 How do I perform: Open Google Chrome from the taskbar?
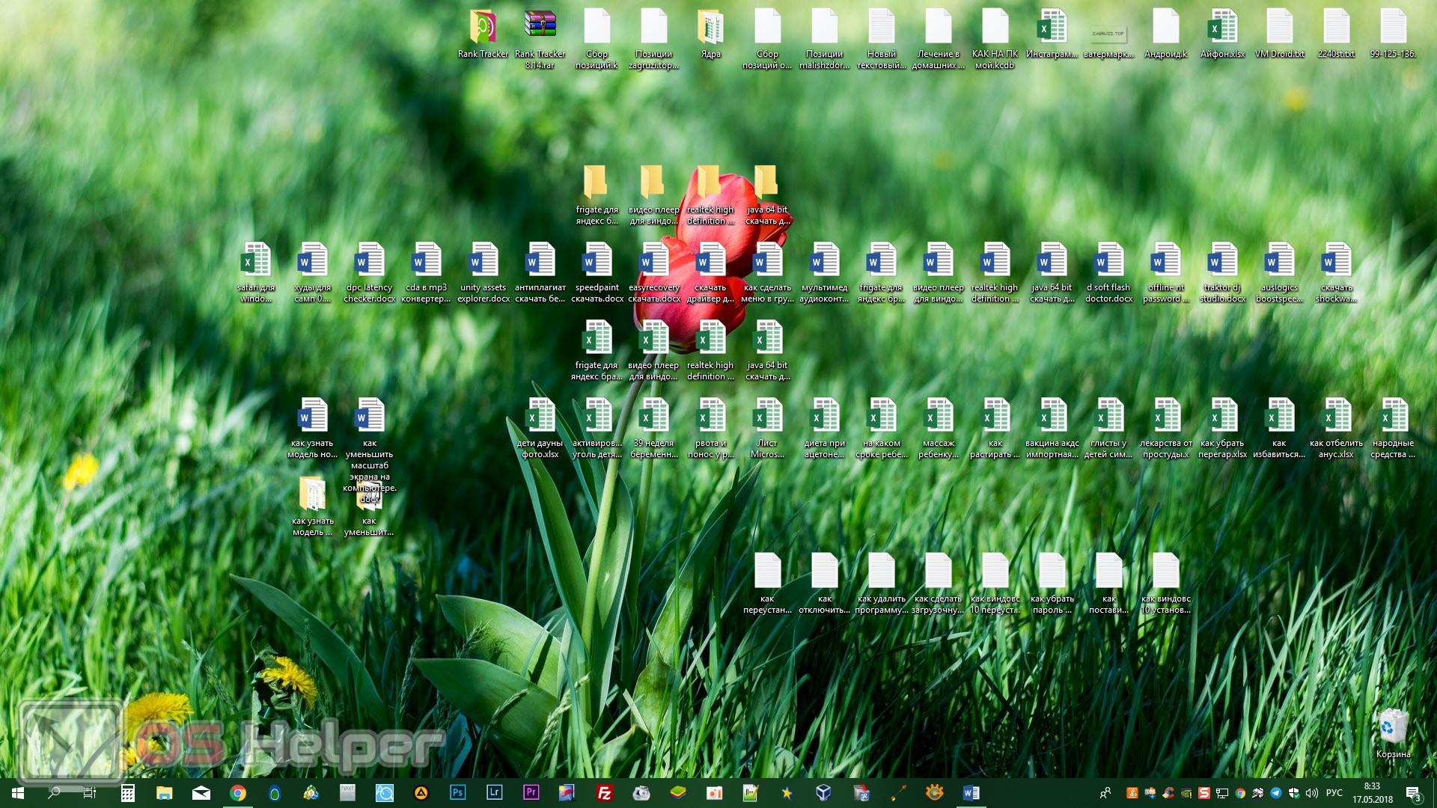[x=237, y=793]
